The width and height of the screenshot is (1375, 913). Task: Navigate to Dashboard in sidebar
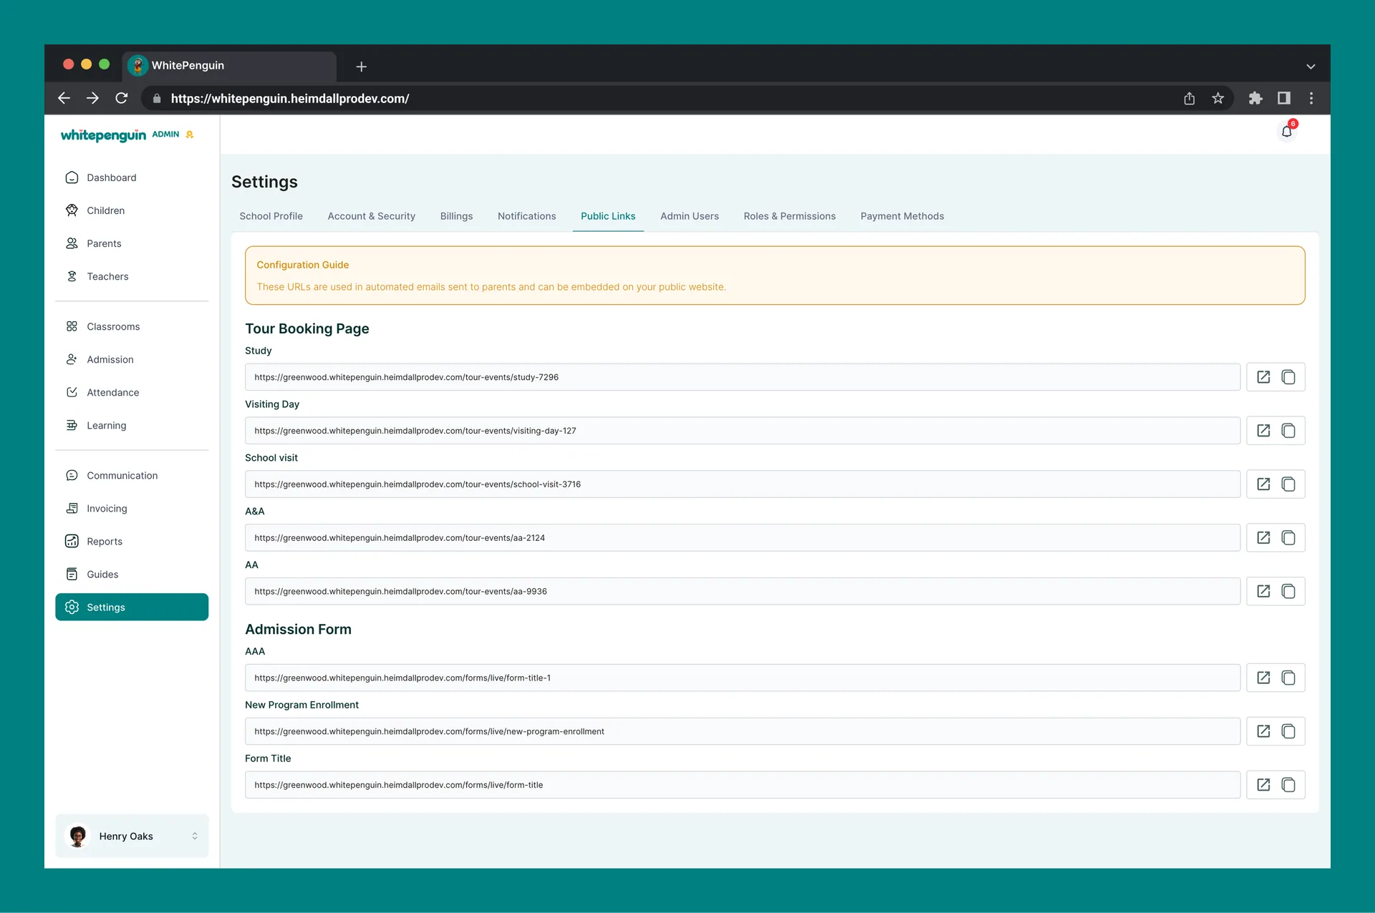coord(132,177)
